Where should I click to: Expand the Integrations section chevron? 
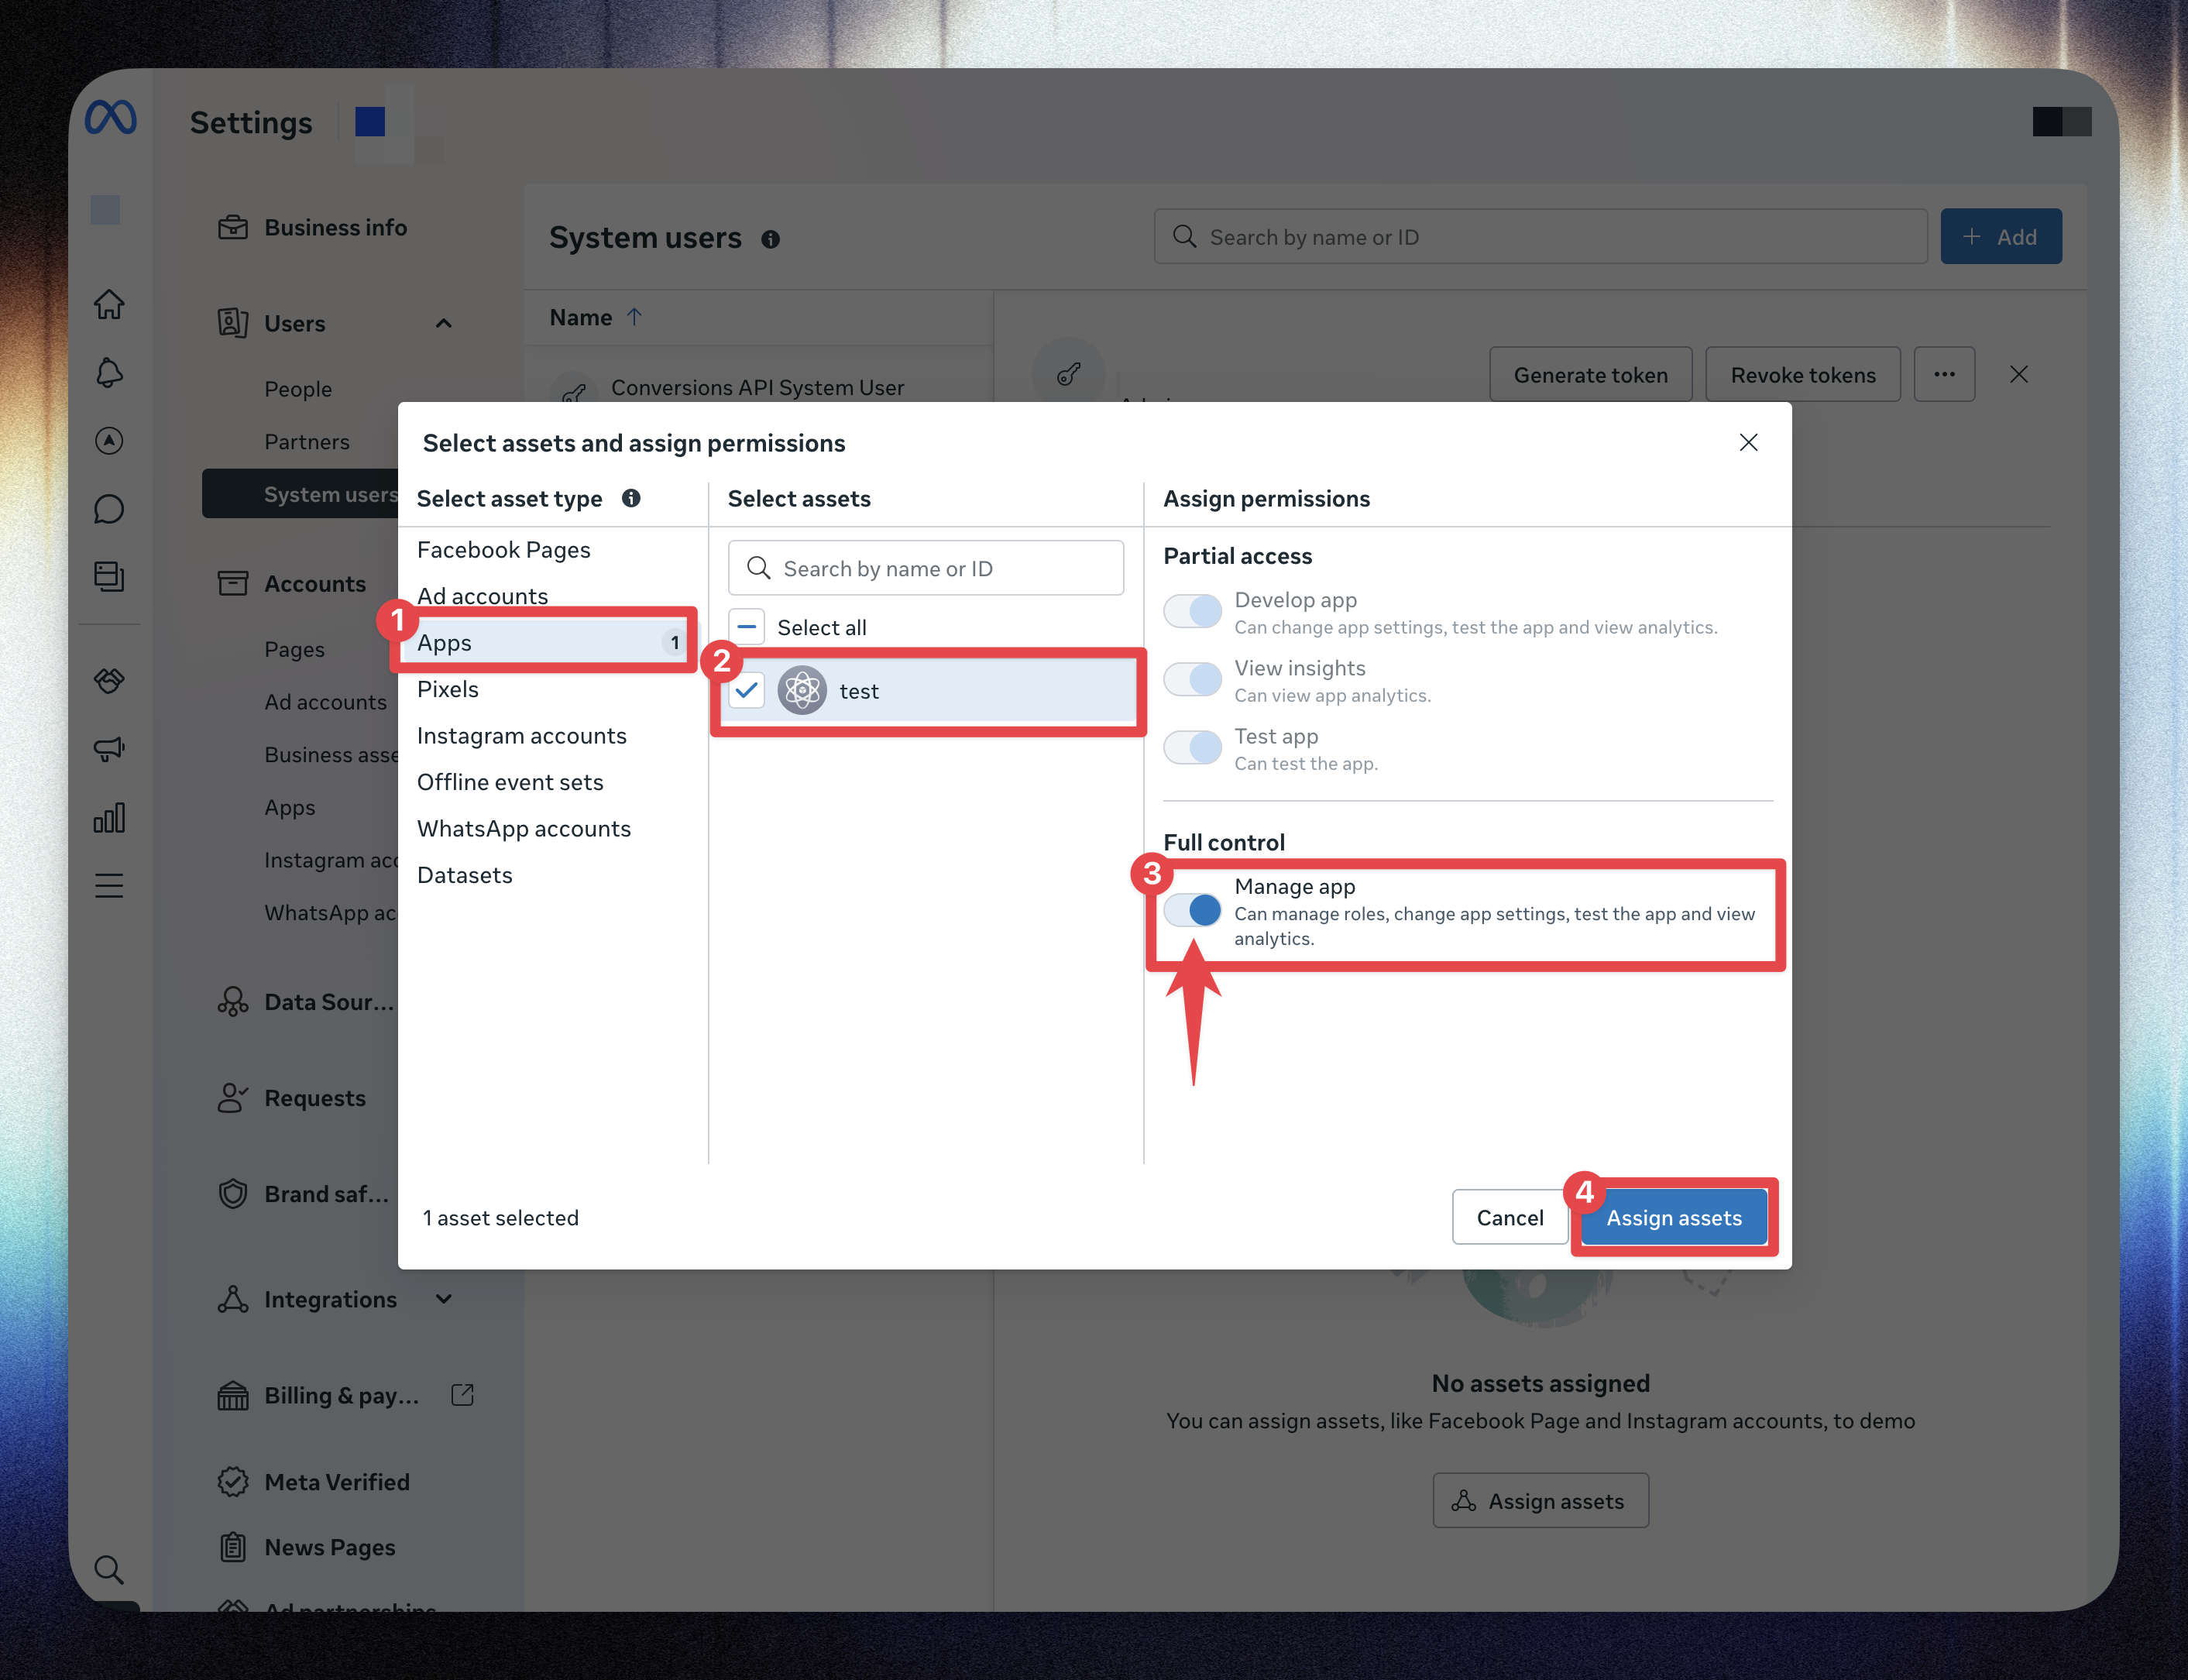(444, 1299)
